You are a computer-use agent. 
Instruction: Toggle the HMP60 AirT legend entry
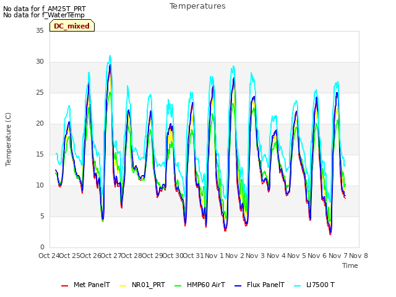(200, 285)
